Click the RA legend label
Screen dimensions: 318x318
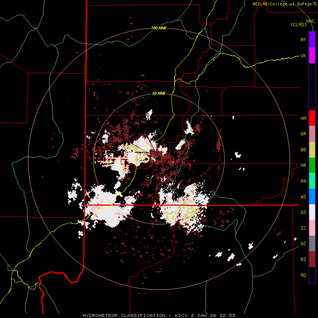pos(303,181)
